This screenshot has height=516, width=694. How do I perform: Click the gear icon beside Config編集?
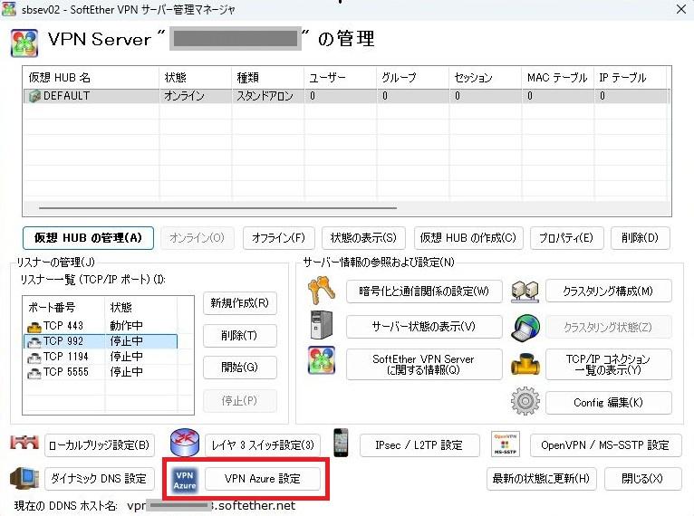pos(525,401)
